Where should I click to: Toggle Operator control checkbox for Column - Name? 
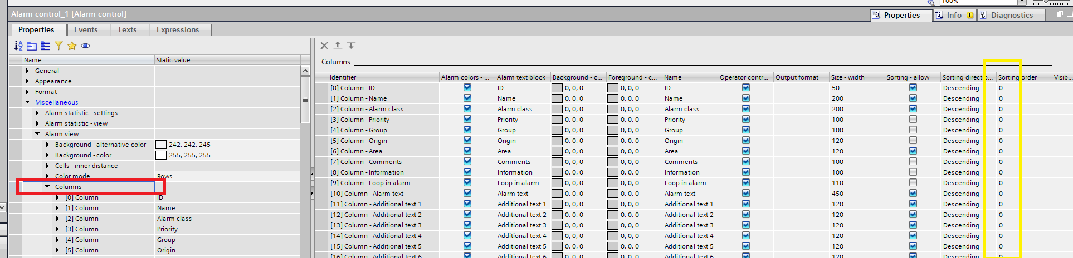tap(746, 98)
